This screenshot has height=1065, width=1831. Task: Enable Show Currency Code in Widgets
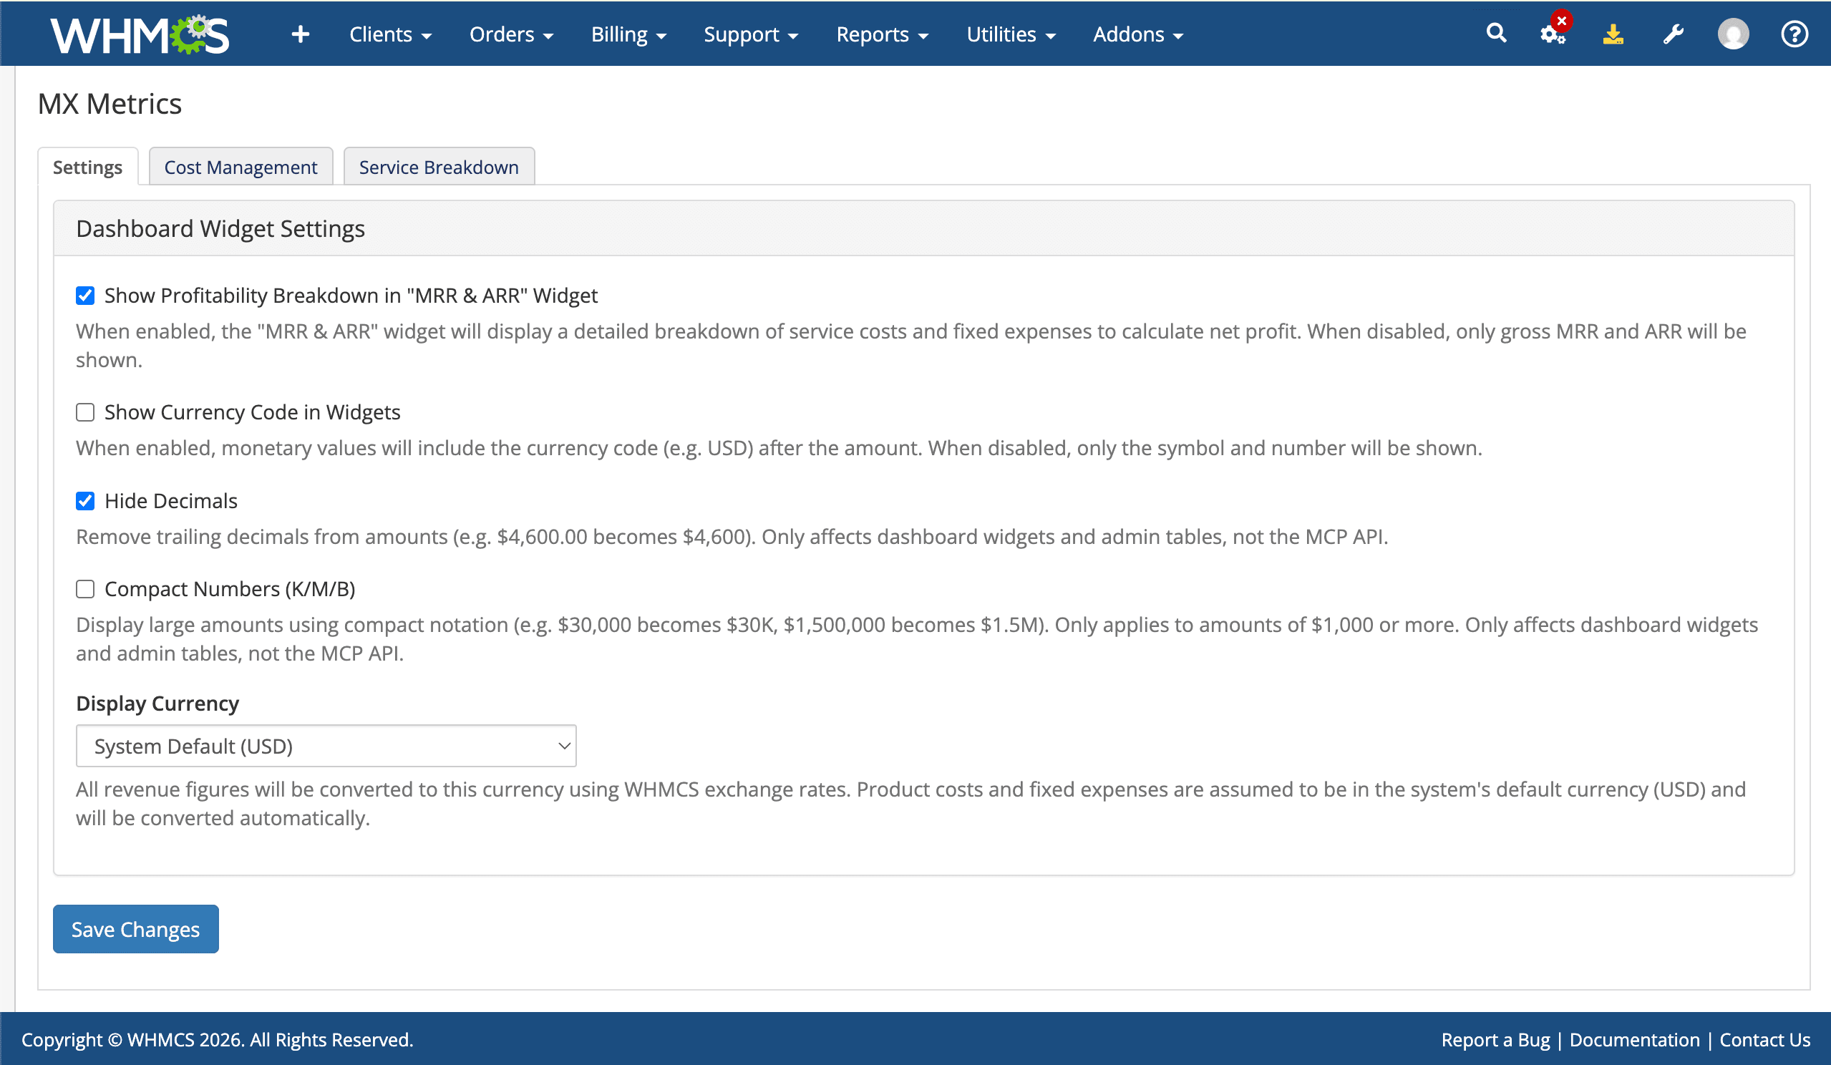pos(85,413)
